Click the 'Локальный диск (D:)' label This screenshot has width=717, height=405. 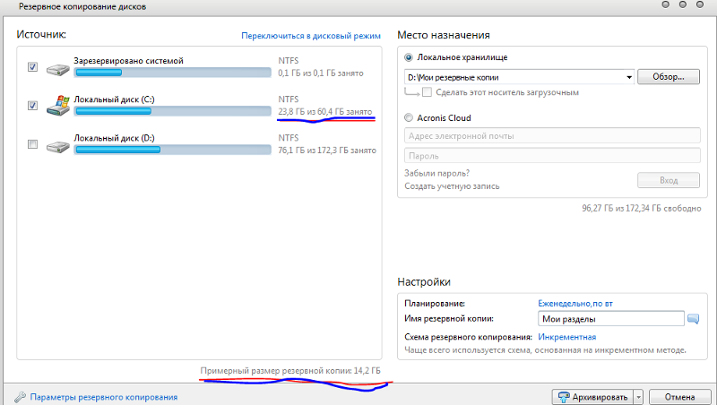115,138
